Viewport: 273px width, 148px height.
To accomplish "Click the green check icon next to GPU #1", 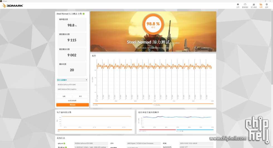I will [64, 144].
